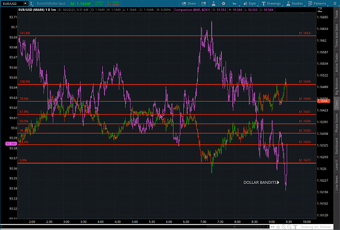The height and width of the screenshot is (230, 340).
Task: Open the 1m timeframe selector
Action: [x=234, y=3]
